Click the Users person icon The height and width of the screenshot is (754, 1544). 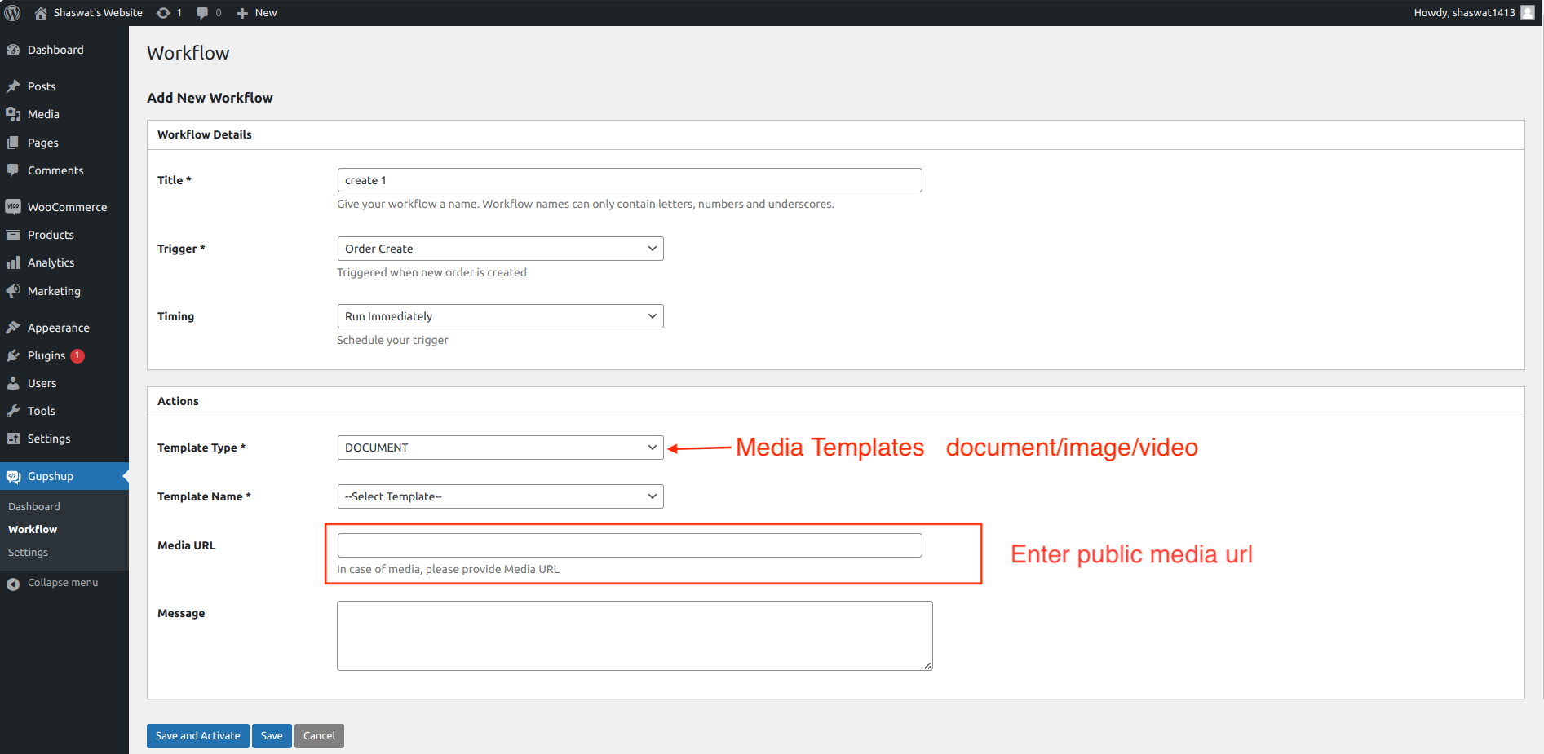click(x=13, y=383)
